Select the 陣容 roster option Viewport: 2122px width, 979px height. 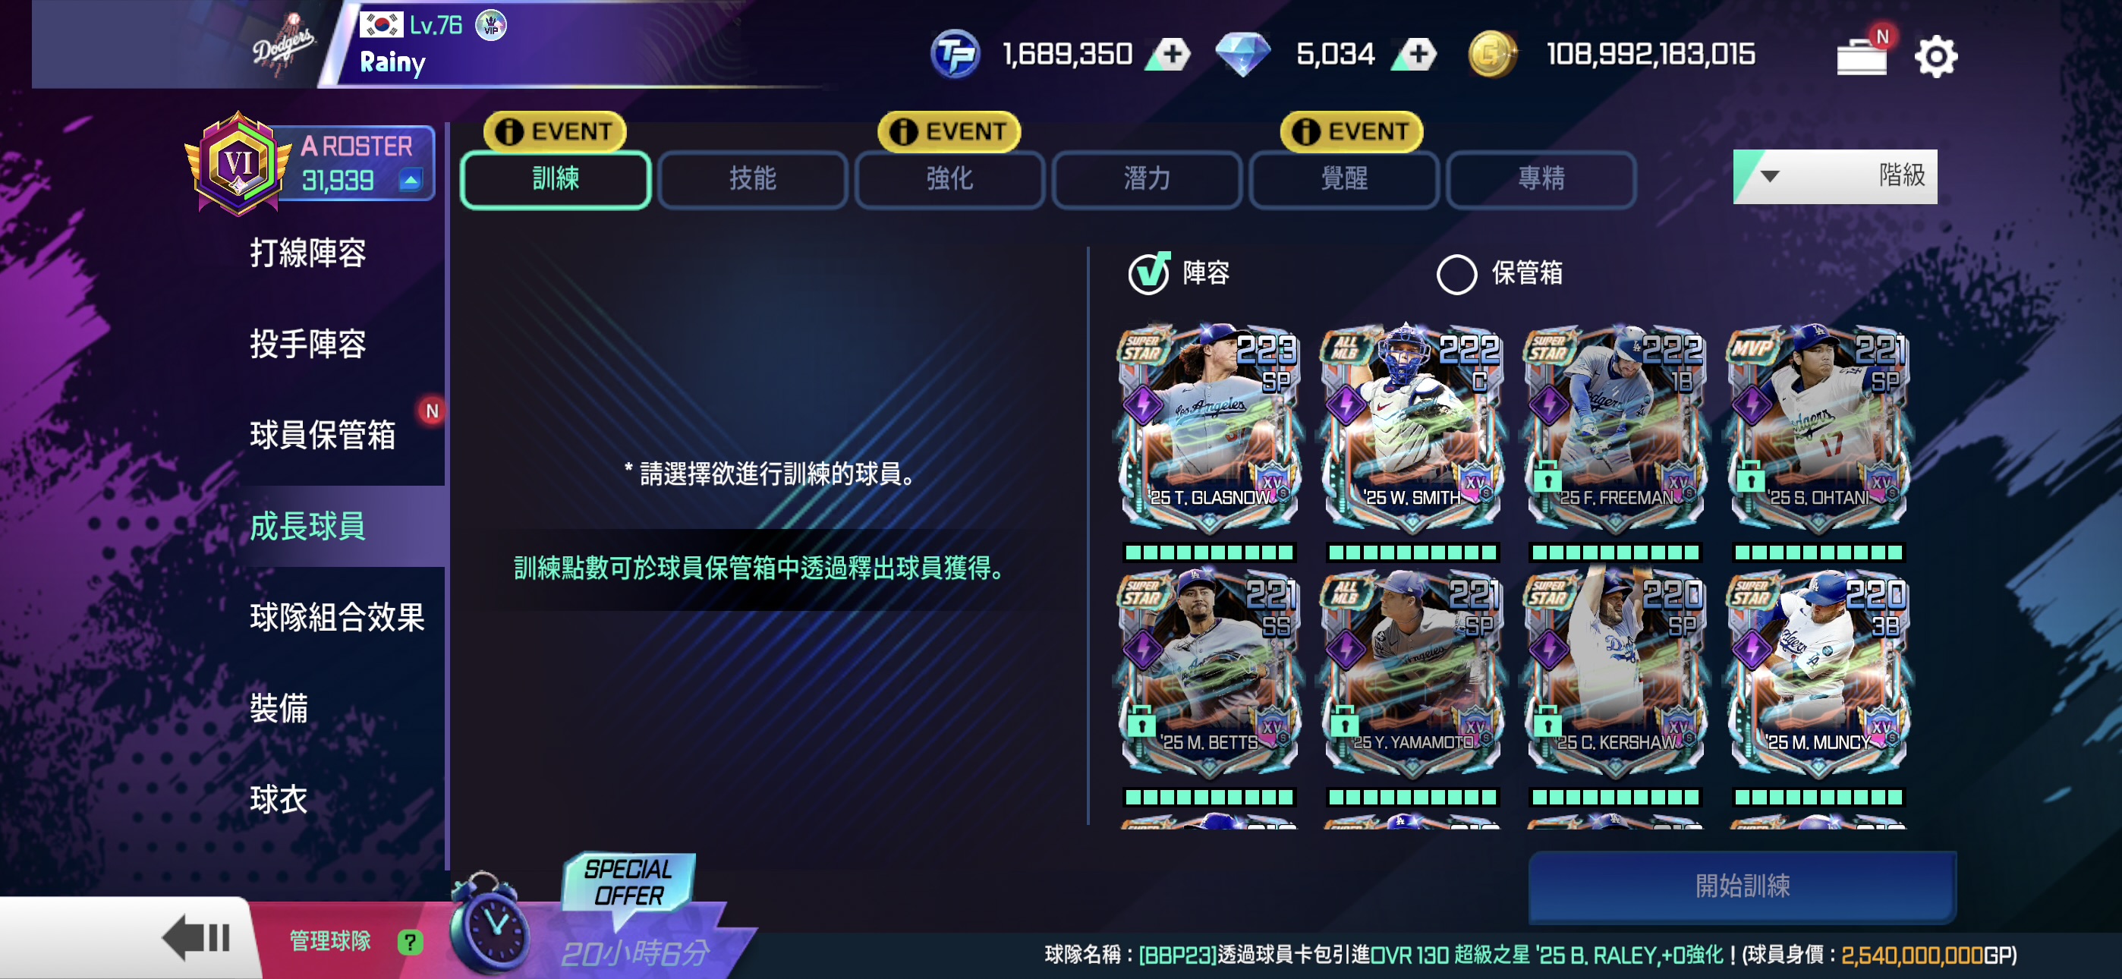[x=1179, y=272]
